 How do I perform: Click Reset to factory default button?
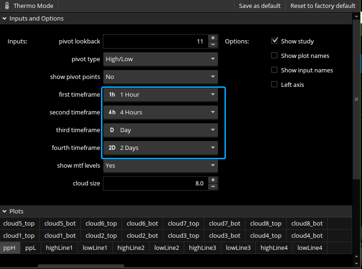[x=323, y=6]
